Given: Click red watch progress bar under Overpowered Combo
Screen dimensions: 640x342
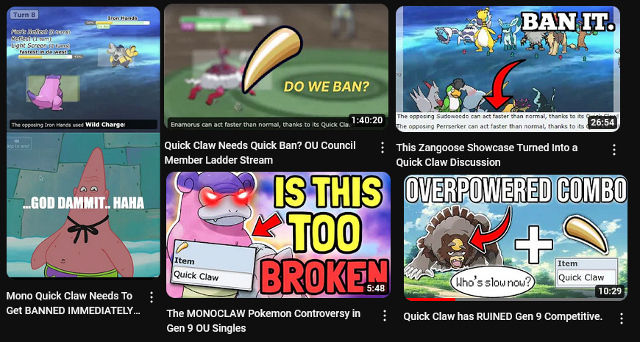Looking at the screenshot, I should point(430,299).
